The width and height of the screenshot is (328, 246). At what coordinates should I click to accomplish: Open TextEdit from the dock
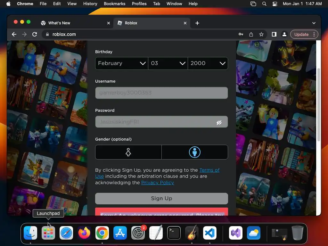coord(156,233)
